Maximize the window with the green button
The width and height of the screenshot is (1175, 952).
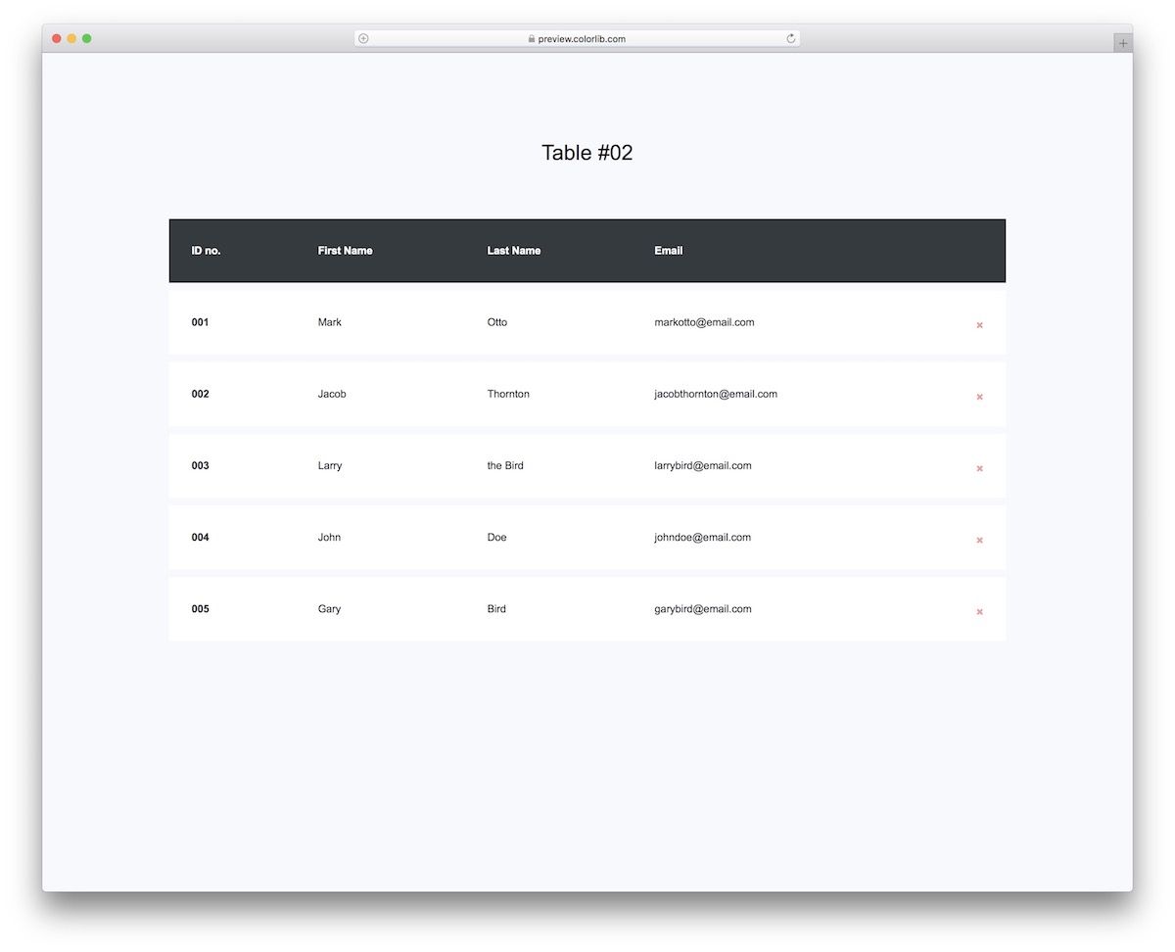tap(87, 38)
